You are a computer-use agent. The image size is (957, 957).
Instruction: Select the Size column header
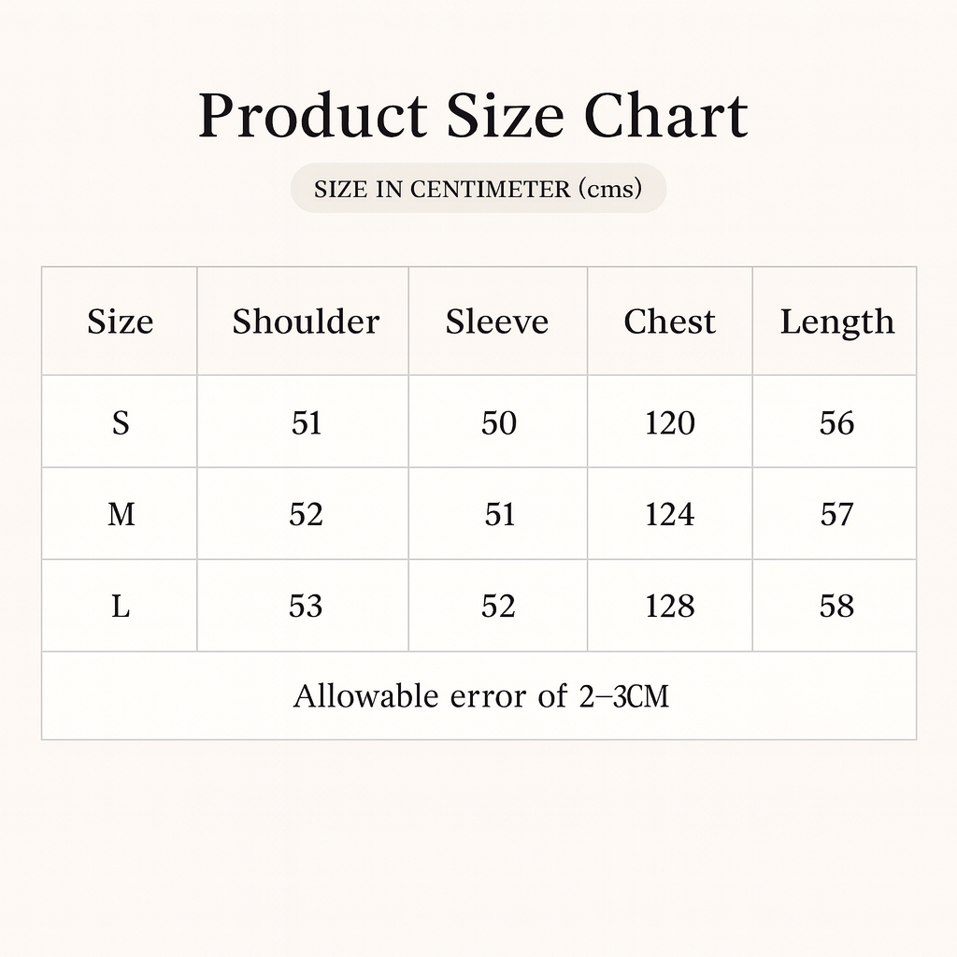(120, 321)
